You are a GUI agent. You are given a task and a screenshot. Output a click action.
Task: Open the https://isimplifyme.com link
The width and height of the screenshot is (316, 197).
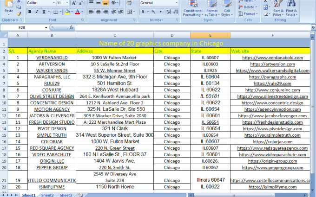[x=272, y=187]
